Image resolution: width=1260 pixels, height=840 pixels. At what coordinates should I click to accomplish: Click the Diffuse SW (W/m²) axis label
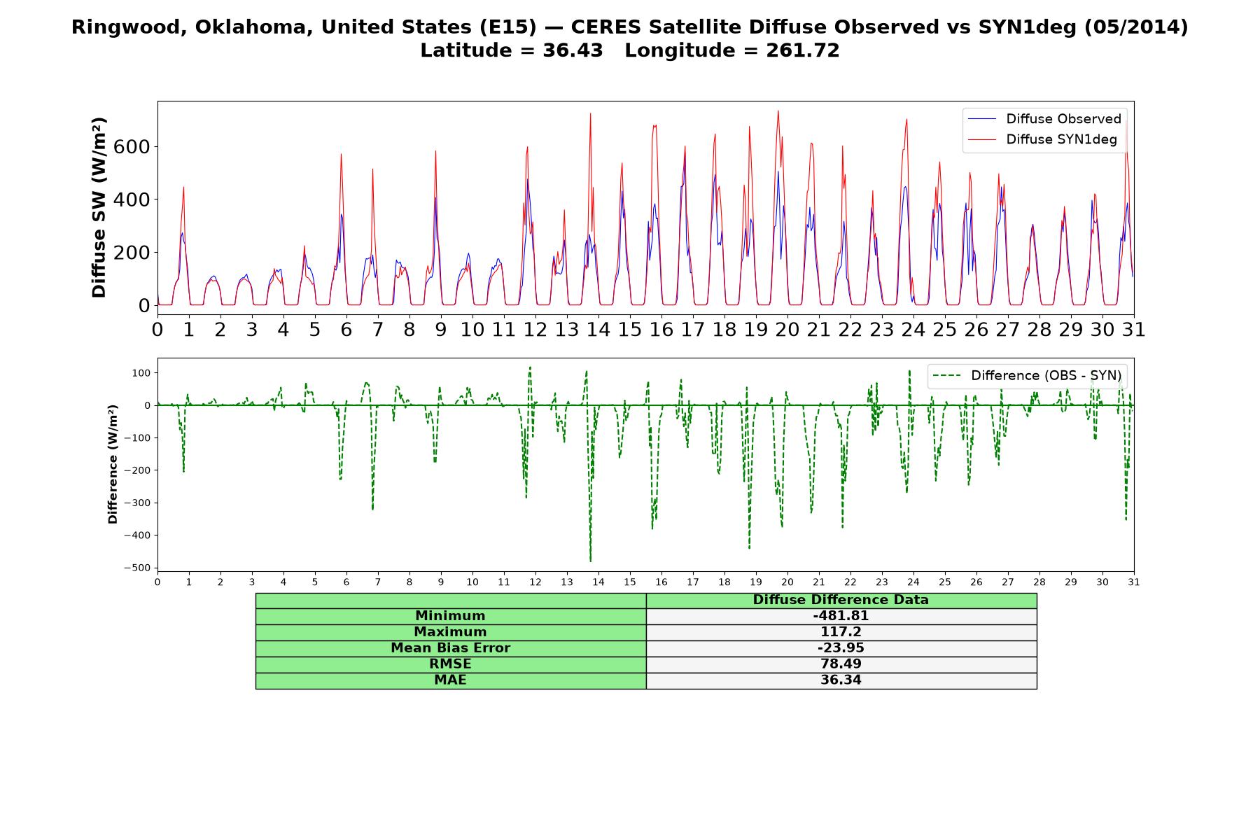(99, 208)
